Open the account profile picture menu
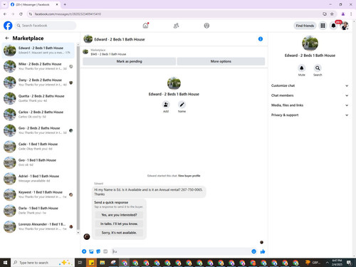The height and width of the screenshot is (267, 356). (345, 26)
